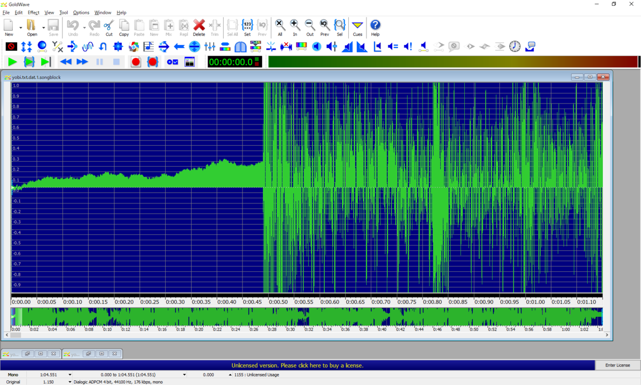
Task: Toggle the play selection loop button
Action: (29, 62)
